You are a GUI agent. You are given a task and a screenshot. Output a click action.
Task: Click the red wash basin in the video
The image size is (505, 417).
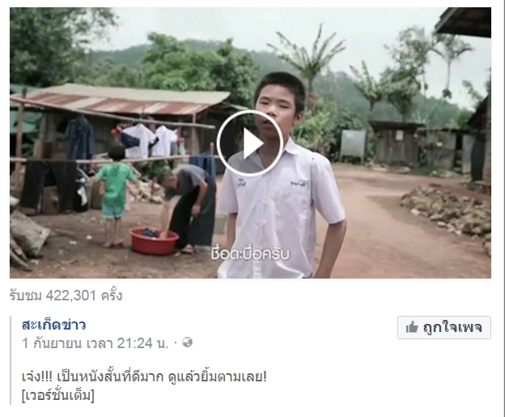154,241
